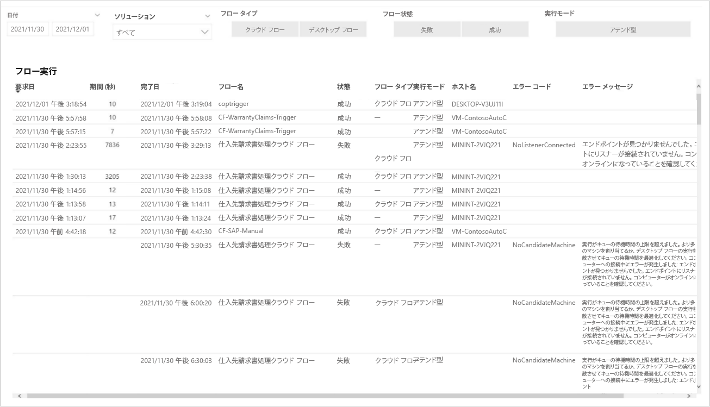Screen dimensions: 710x407
Task: Sort table by ホスト名 column
Action: 464,86
